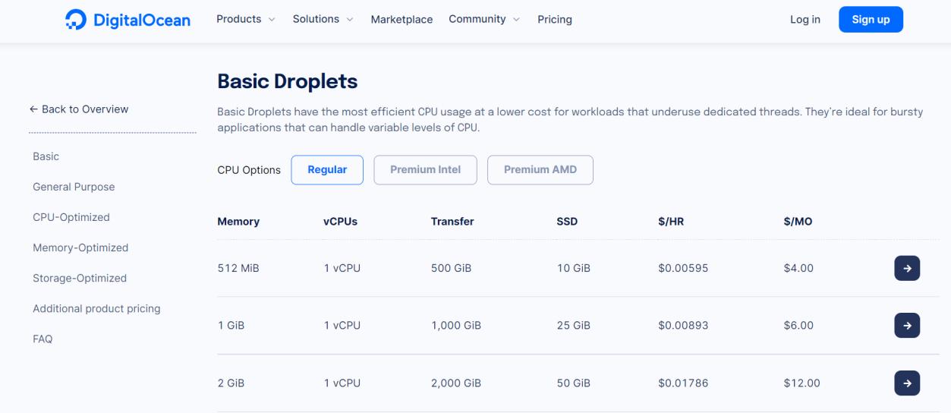Jump to CPU-Optimized section
Image resolution: width=951 pixels, height=413 pixels.
pyautogui.click(x=71, y=217)
